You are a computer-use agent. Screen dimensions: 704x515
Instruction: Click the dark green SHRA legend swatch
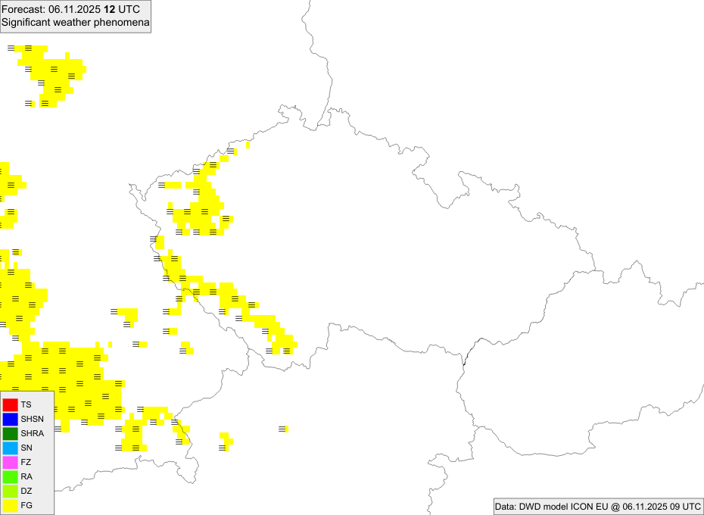(10, 433)
